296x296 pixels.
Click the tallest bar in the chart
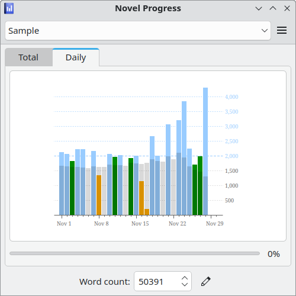(205, 152)
